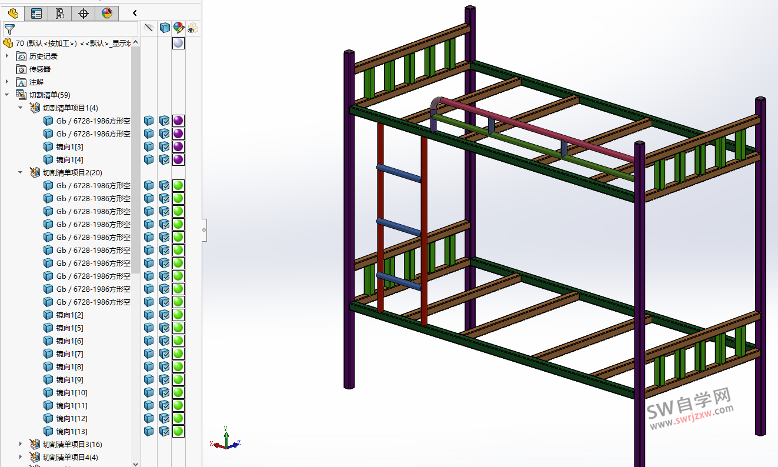Collapse the 切割清单项目2(20) group
This screenshot has width=778, height=467.
(x=21, y=172)
